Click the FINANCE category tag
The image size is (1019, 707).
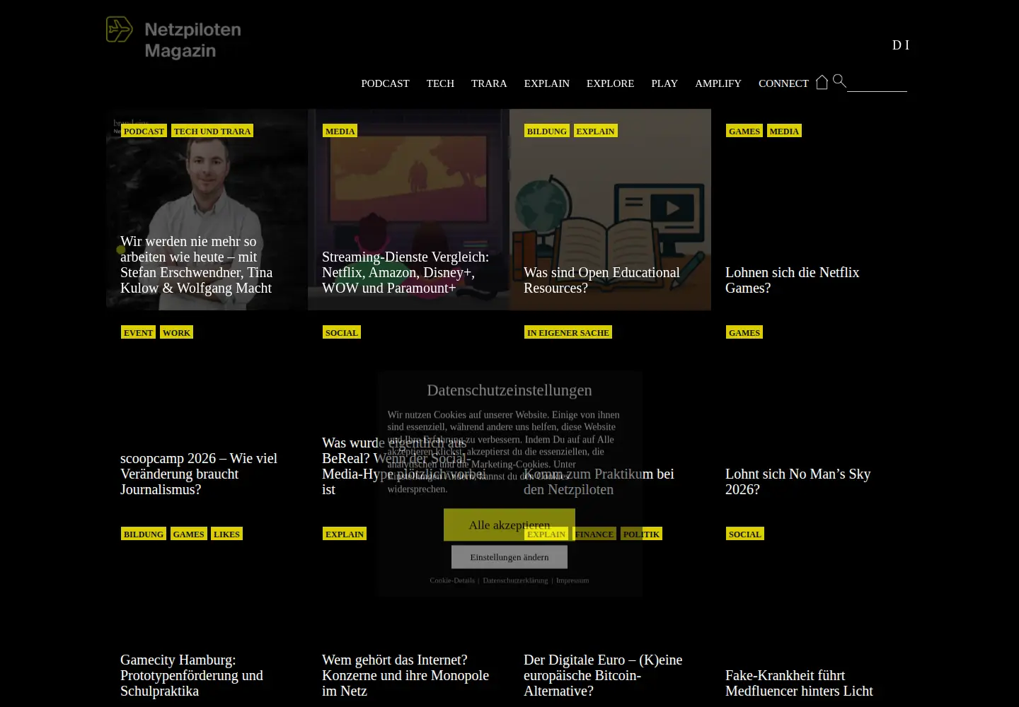pyautogui.click(x=594, y=534)
